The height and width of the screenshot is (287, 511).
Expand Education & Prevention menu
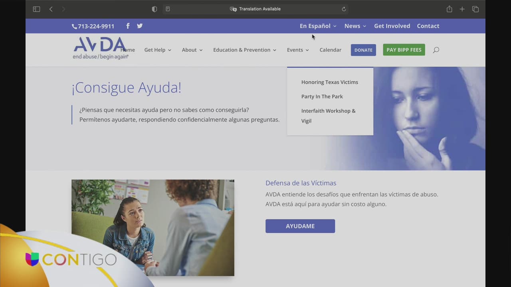click(x=244, y=50)
